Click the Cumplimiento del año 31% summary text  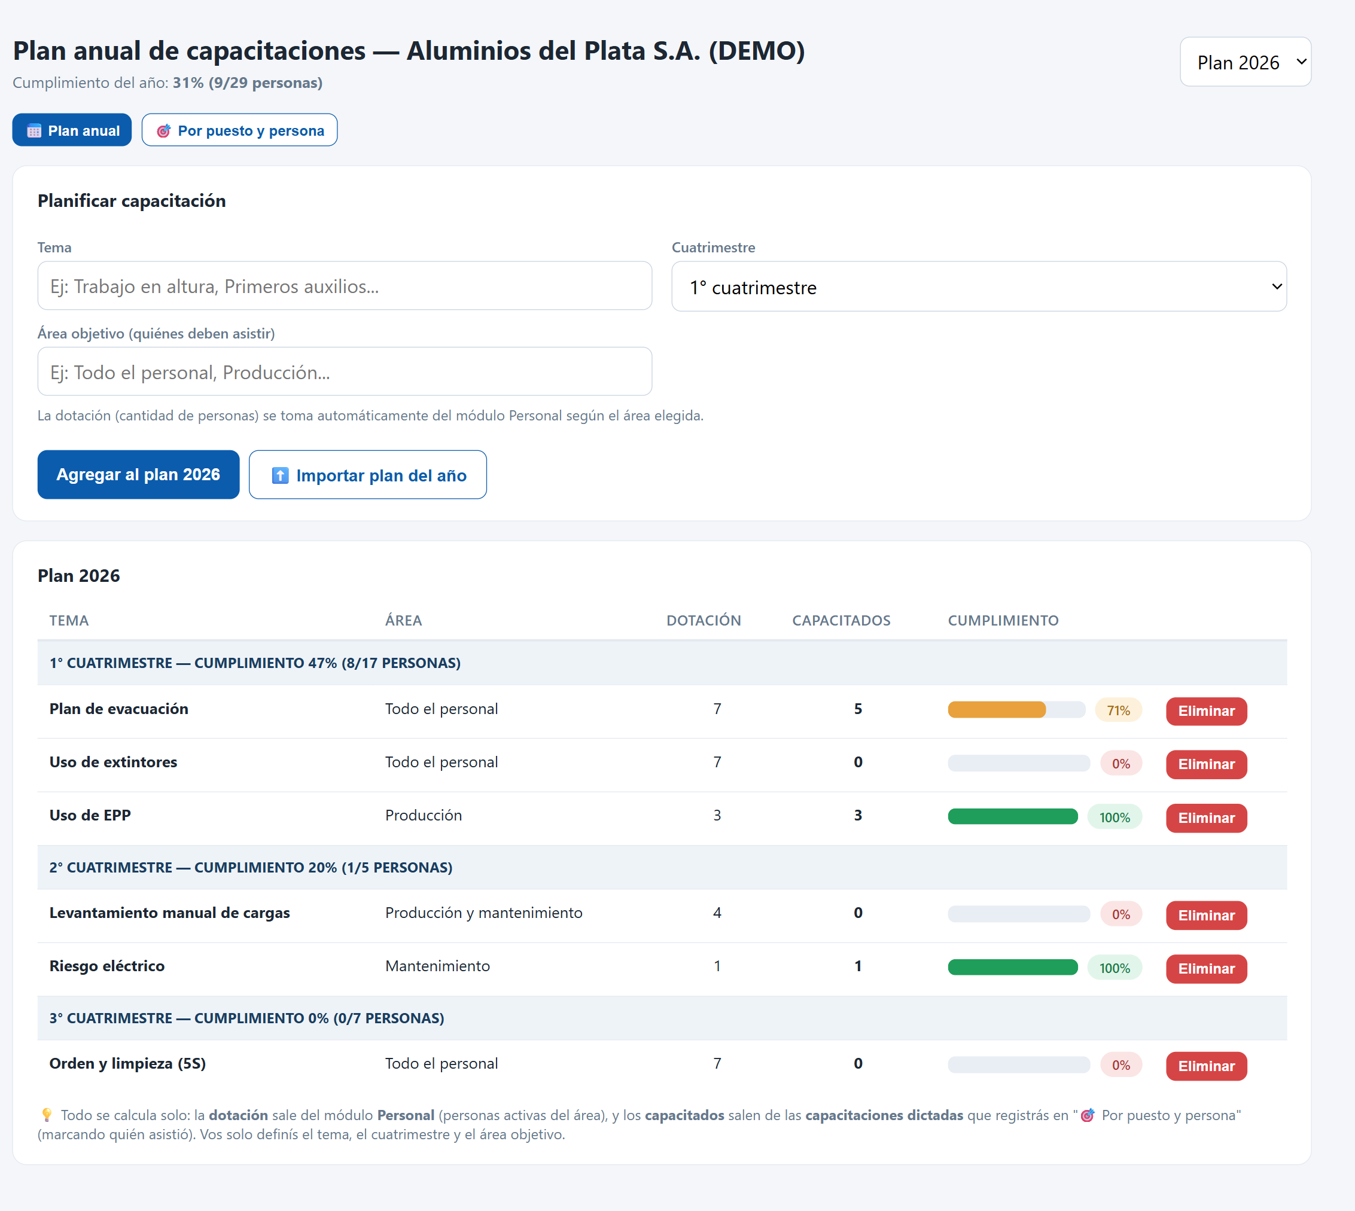pyautogui.click(x=168, y=83)
